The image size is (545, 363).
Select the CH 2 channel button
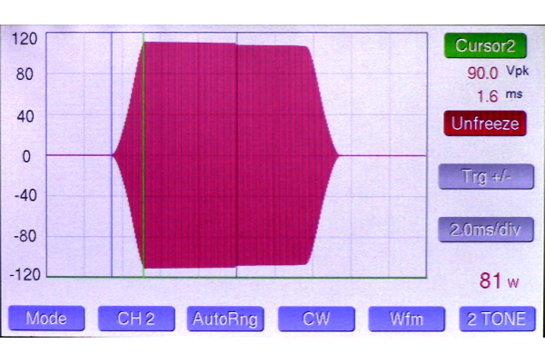pos(136,319)
